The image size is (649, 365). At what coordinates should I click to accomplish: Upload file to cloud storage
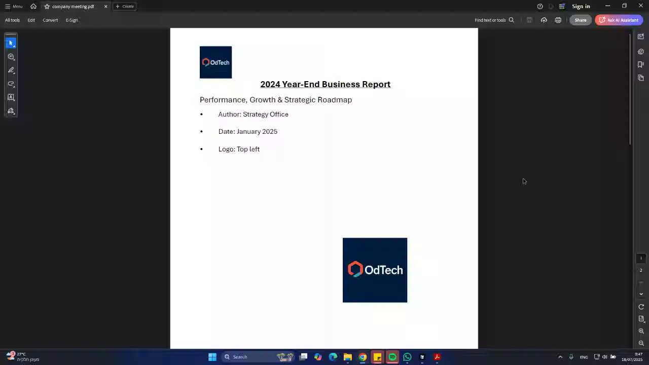tap(544, 20)
